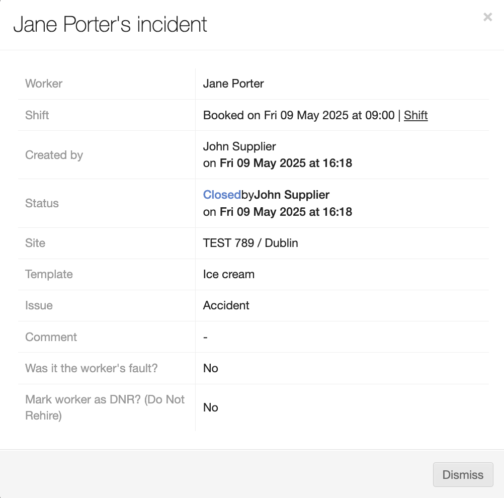Image resolution: width=504 pixels, height=498 pixels.
Task: Open the underlined Shift link
Action: pos(415,115)
